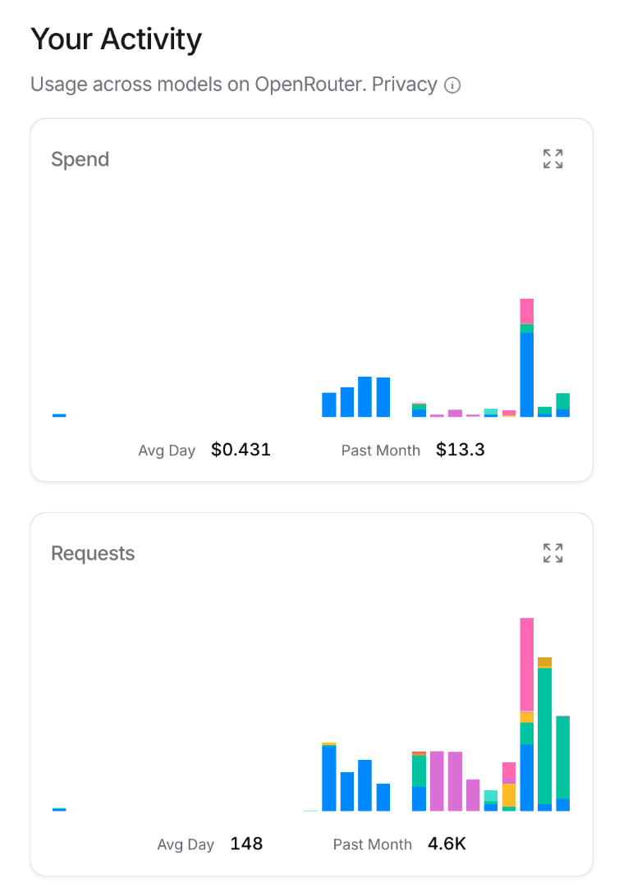The height and width of the screenshot is (892, 619).
Task: Expand the Spend chart to fullscreen
Action: [x=553, y=159]
